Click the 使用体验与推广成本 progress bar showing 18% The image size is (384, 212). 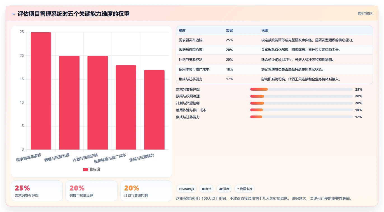pyautogui.click(x=301, y=110)
